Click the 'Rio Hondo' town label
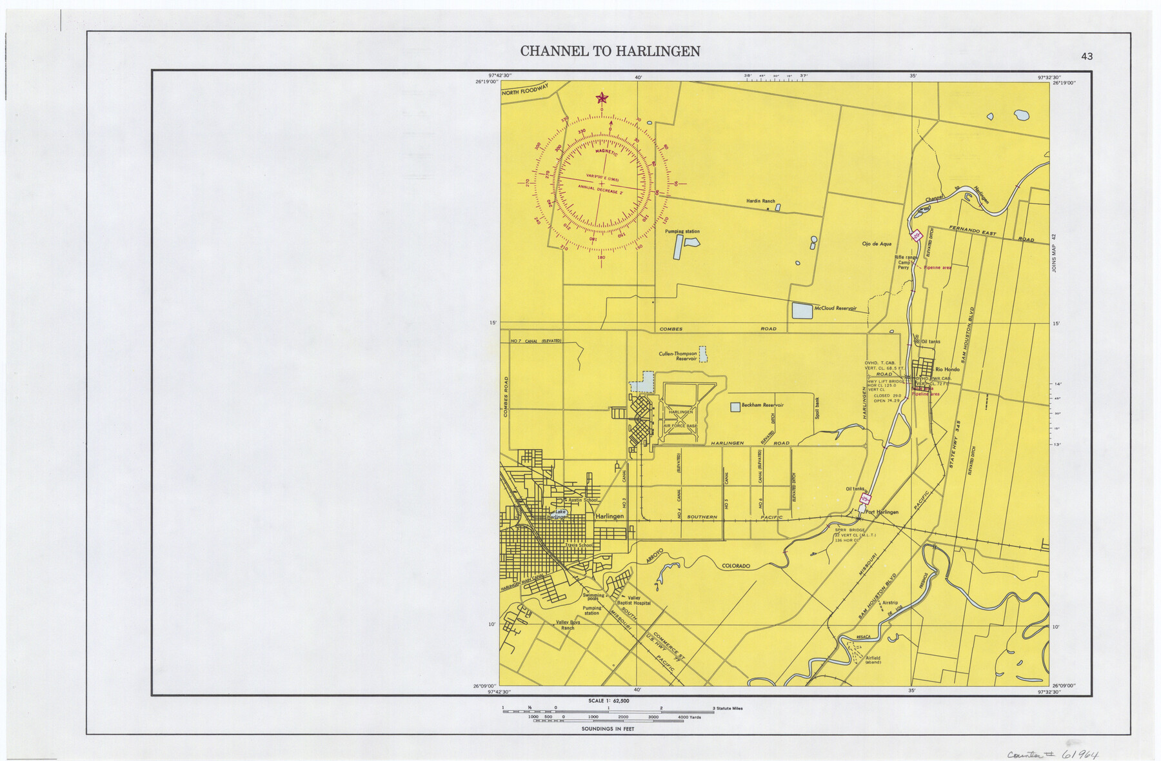This screenshot has height=761, width=1161. tap(948, 370)
